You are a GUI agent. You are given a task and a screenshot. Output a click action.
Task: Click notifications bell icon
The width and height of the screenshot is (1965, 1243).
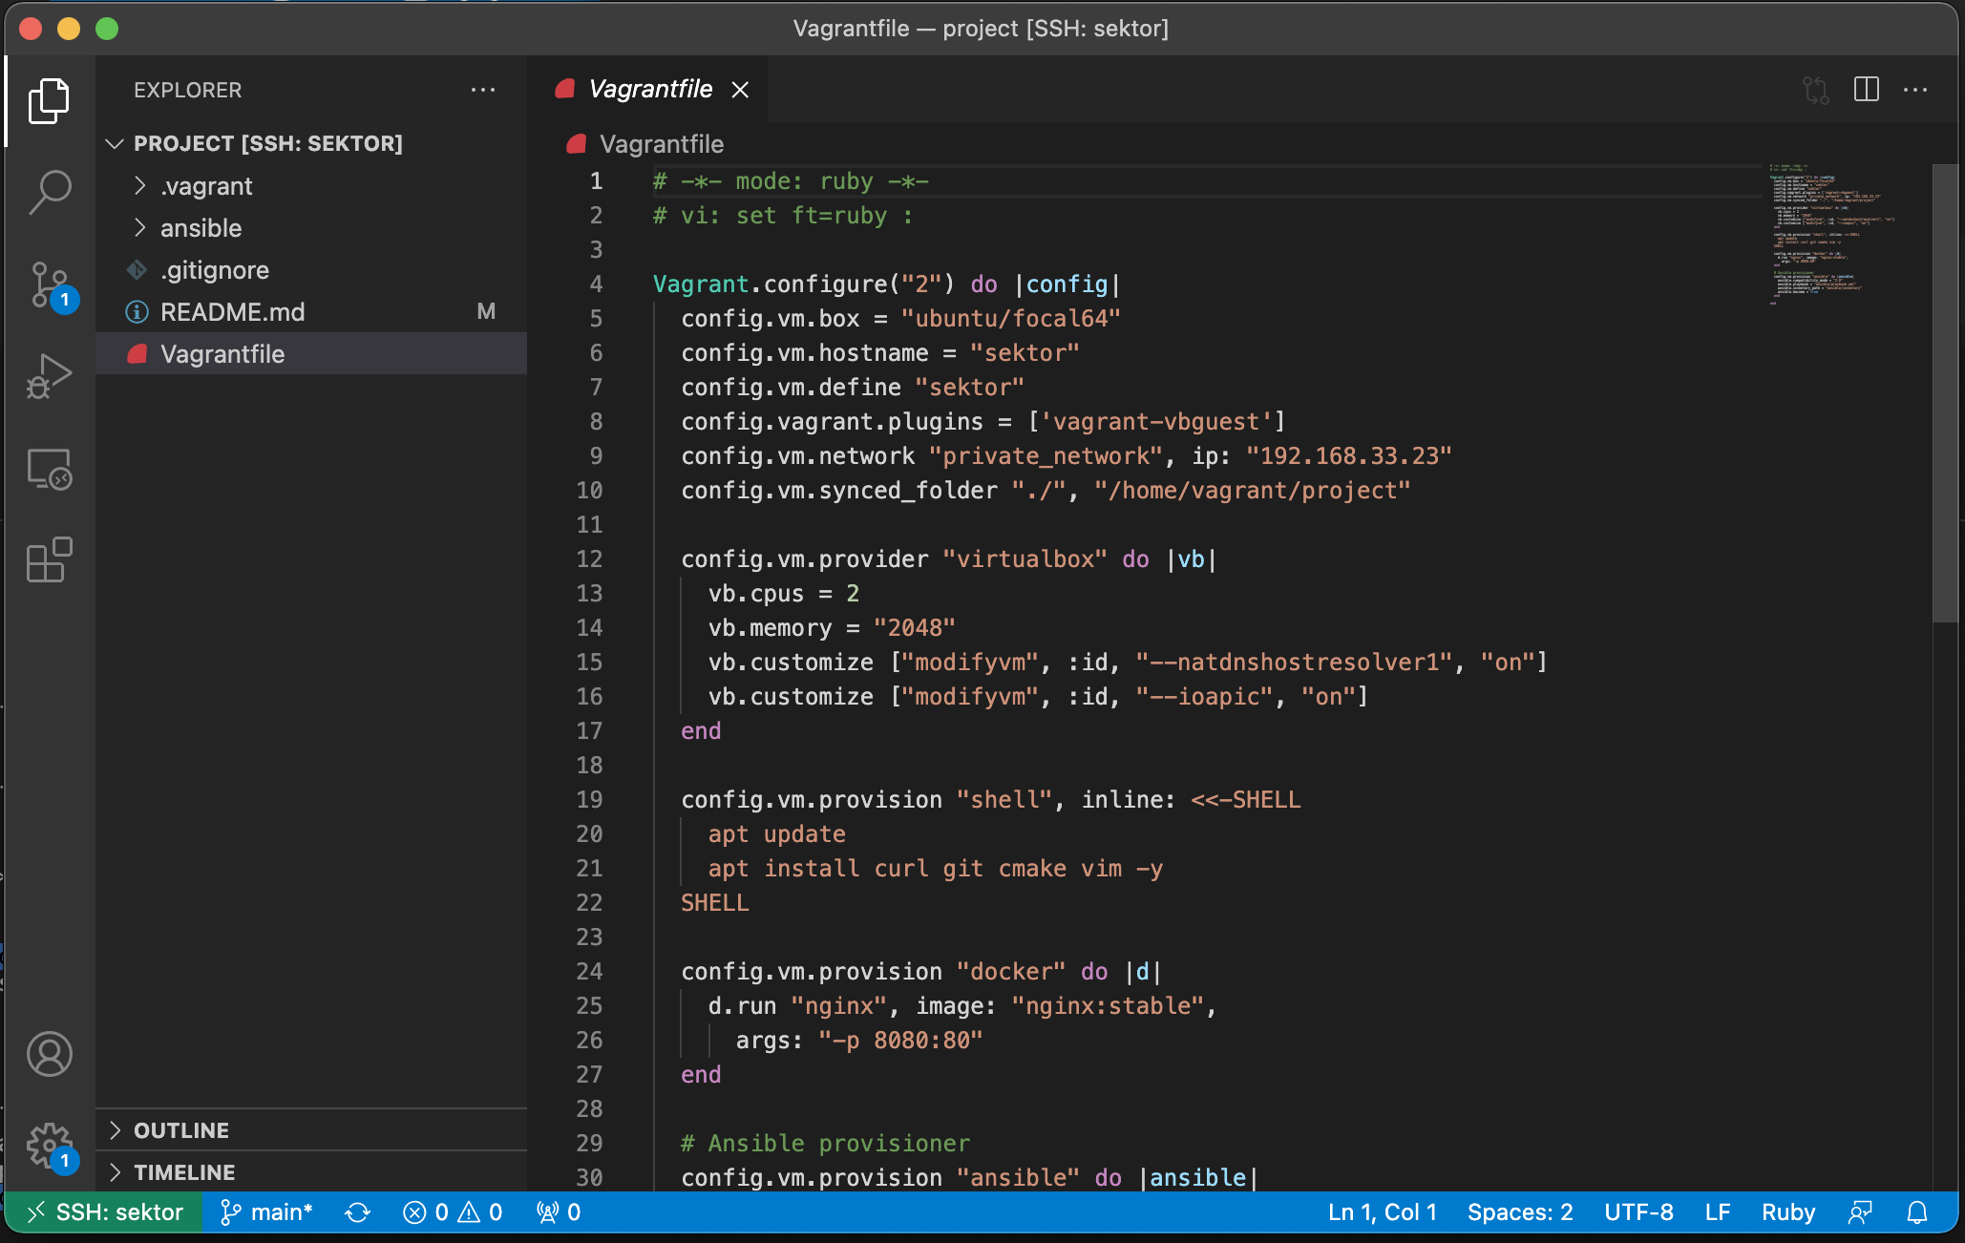click(1917, 1212)
